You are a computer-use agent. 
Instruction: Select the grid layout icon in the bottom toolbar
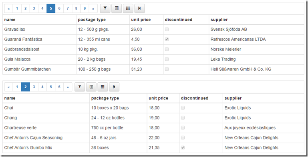(103, 87)
